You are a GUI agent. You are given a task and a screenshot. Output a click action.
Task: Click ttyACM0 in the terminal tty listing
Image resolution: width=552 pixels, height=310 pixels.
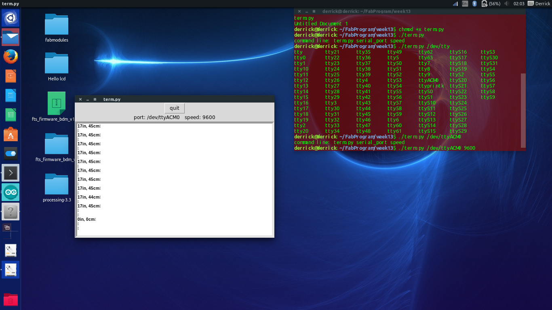point(428,80)
